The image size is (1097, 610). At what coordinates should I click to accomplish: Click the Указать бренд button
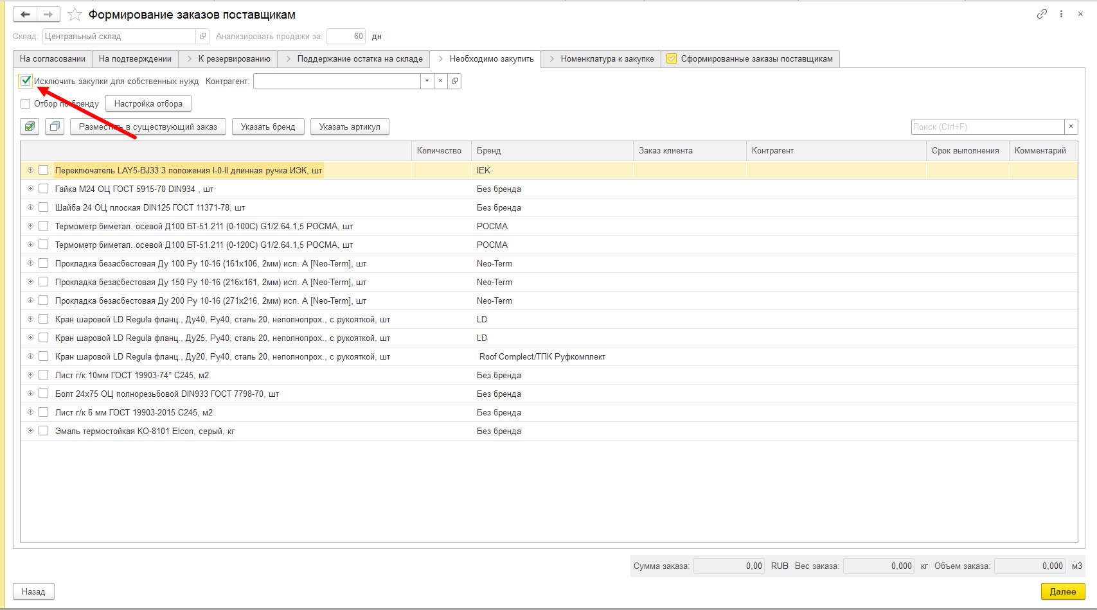(268, 126)
